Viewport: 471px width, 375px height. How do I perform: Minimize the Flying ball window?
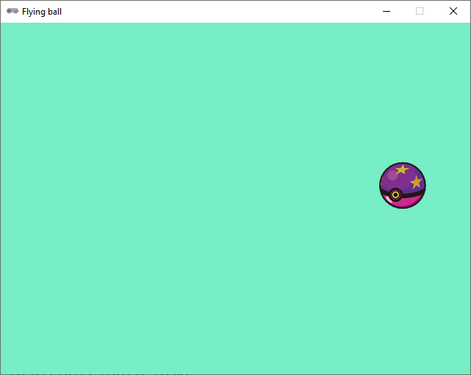click(387, 12)
